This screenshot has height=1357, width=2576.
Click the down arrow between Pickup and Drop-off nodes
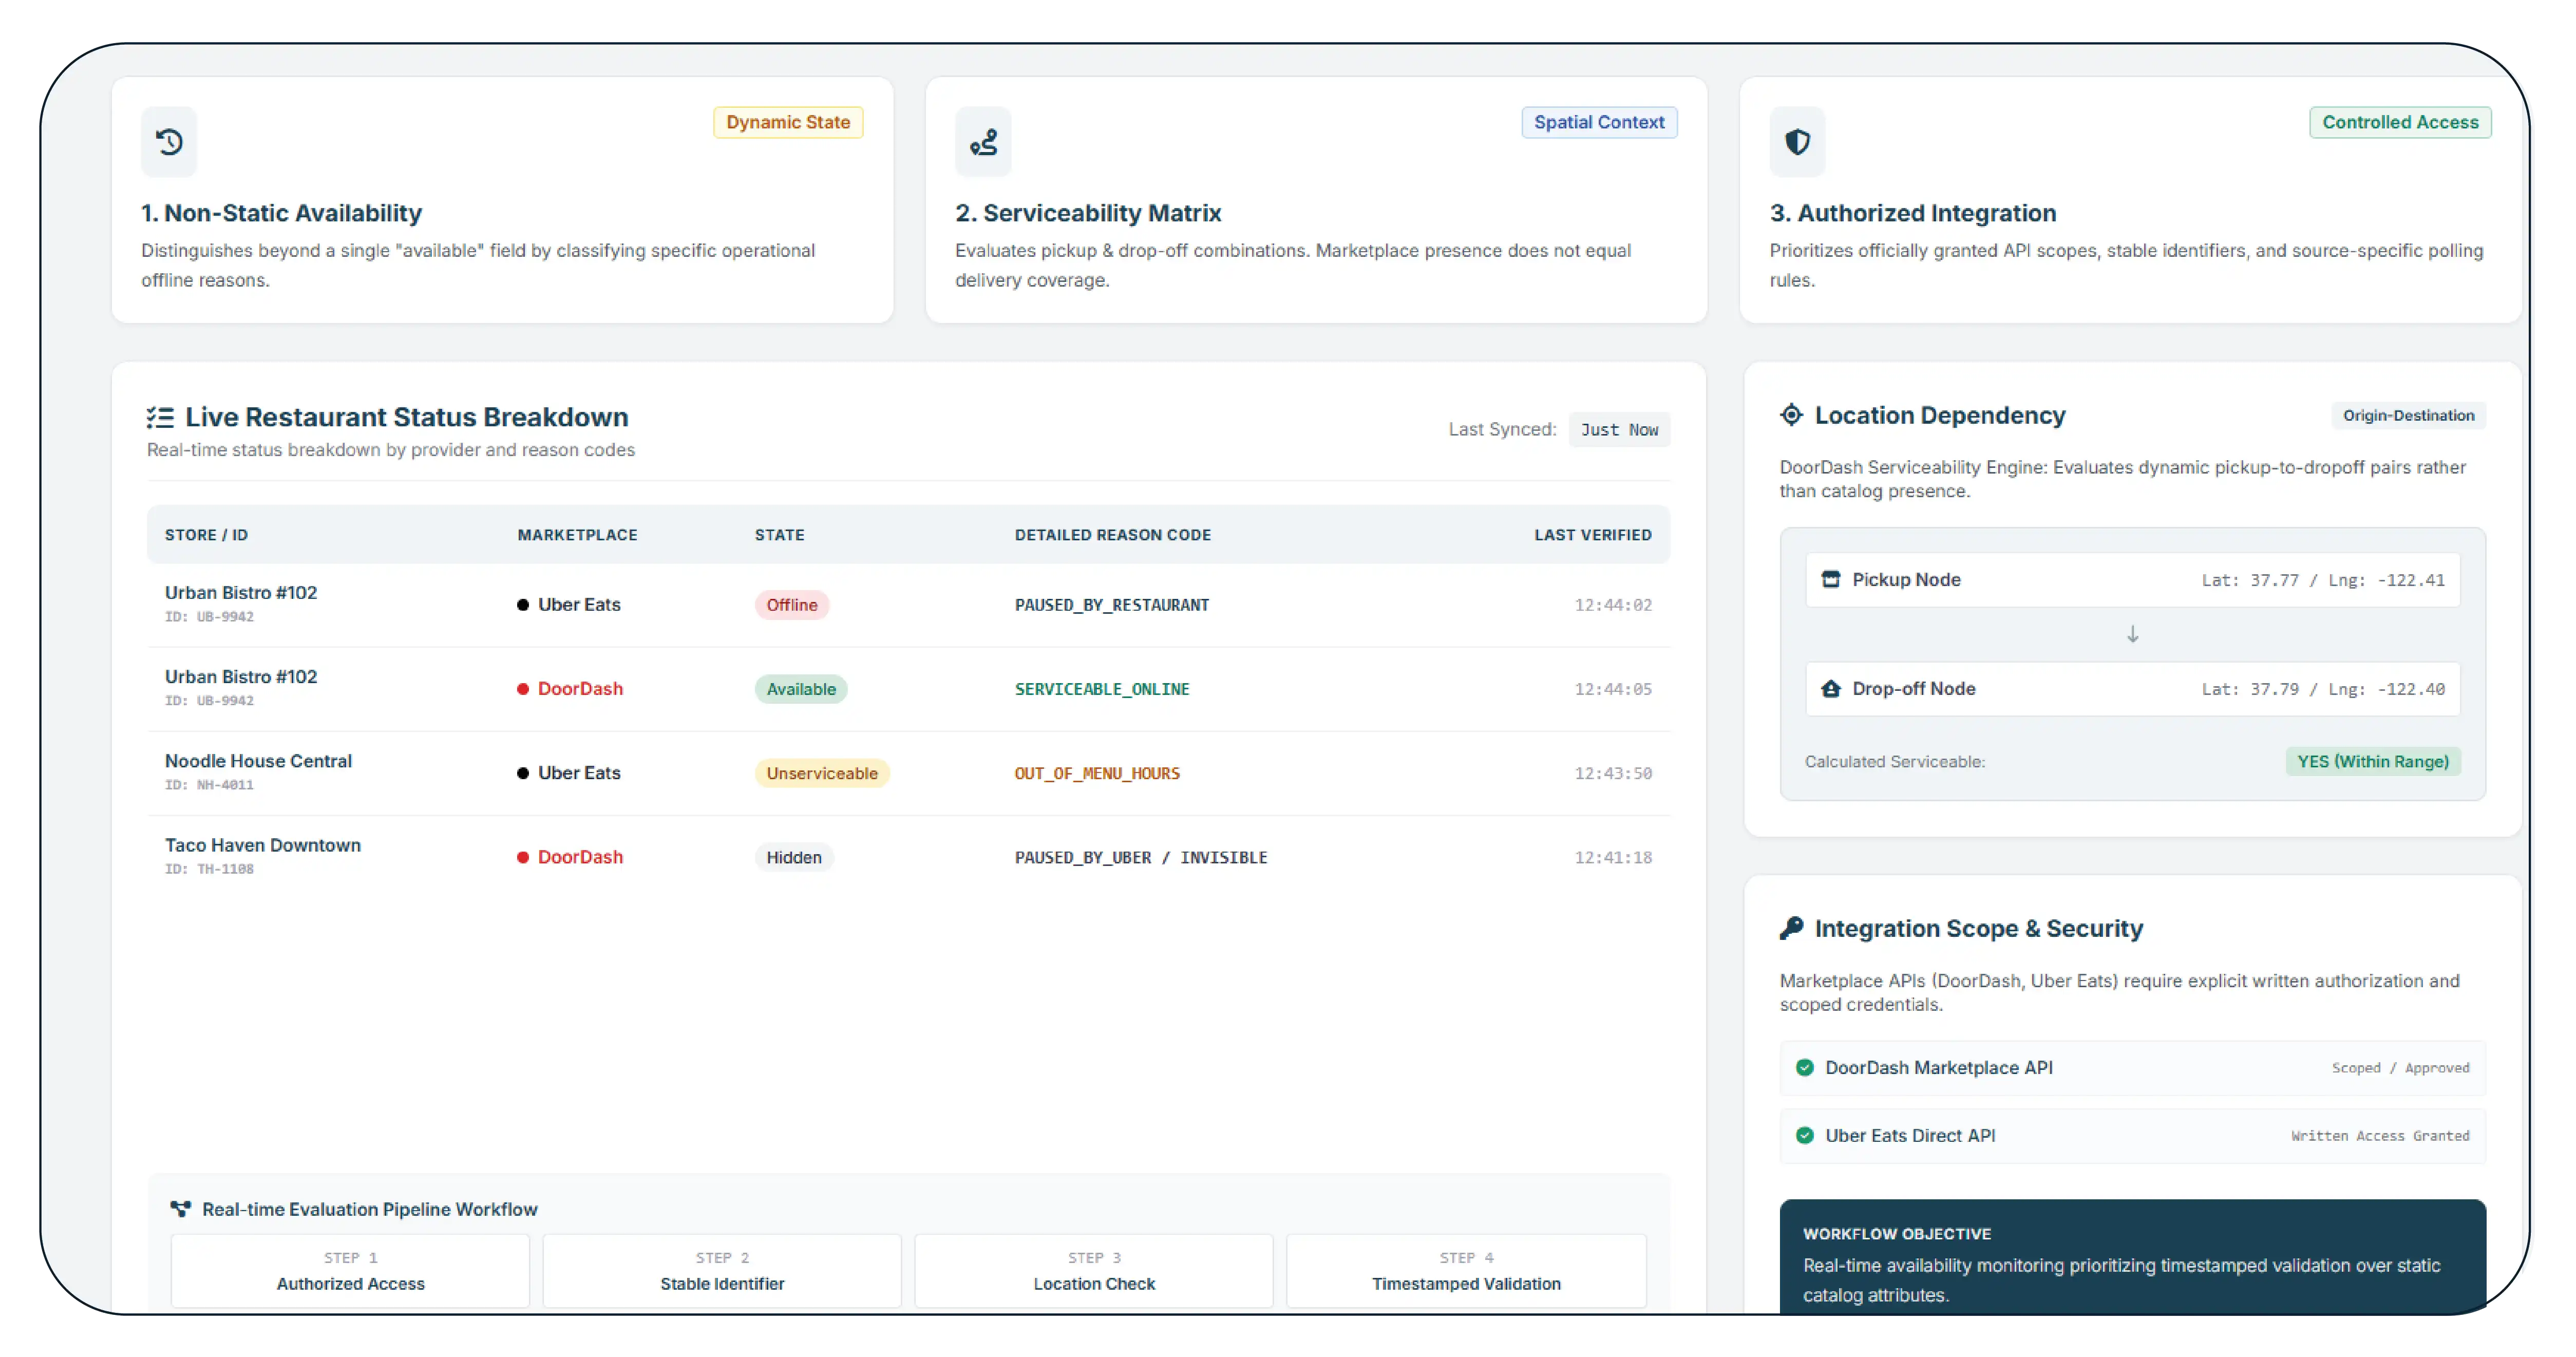[x=2132, y=634]
